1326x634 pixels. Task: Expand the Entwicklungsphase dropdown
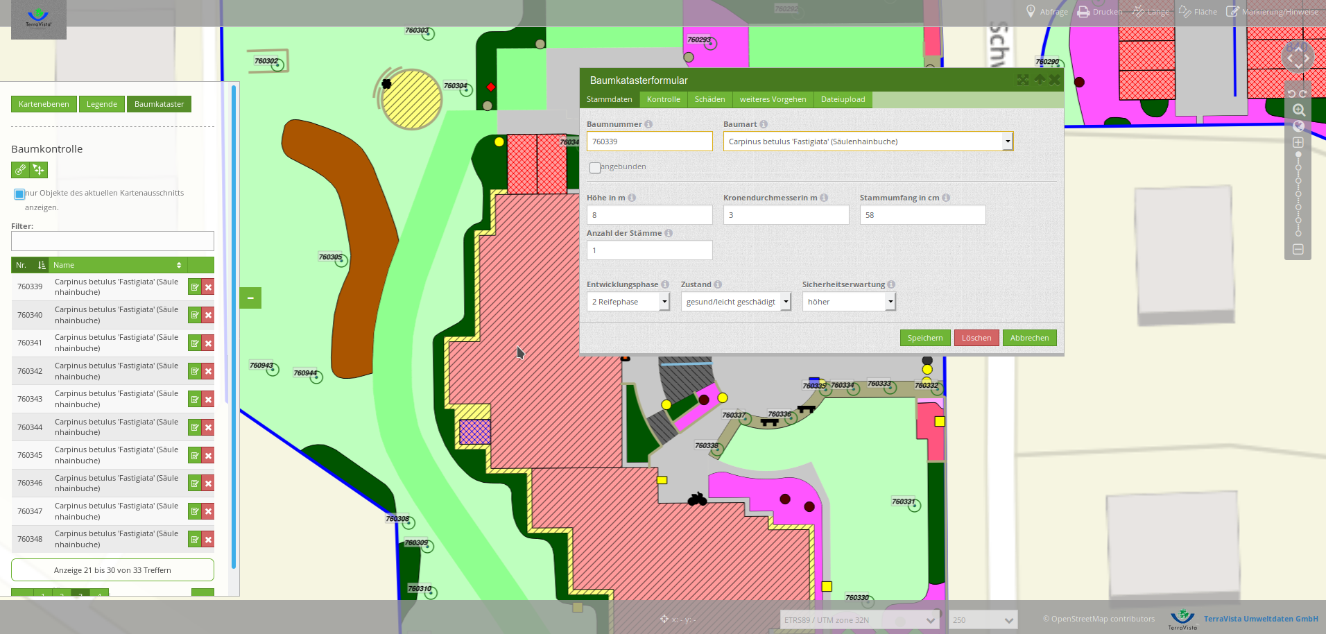pyautogui.click(x=628, y=302)
